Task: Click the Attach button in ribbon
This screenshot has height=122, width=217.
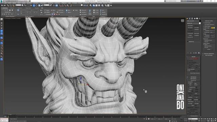Action: [x=68, y=12]
